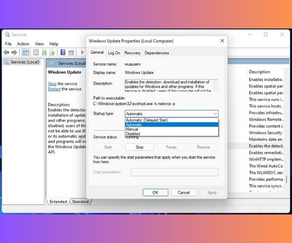Click the Services title bar gear icon
The width and height of the screenshot is (292, 243).
tap(7, 35)
